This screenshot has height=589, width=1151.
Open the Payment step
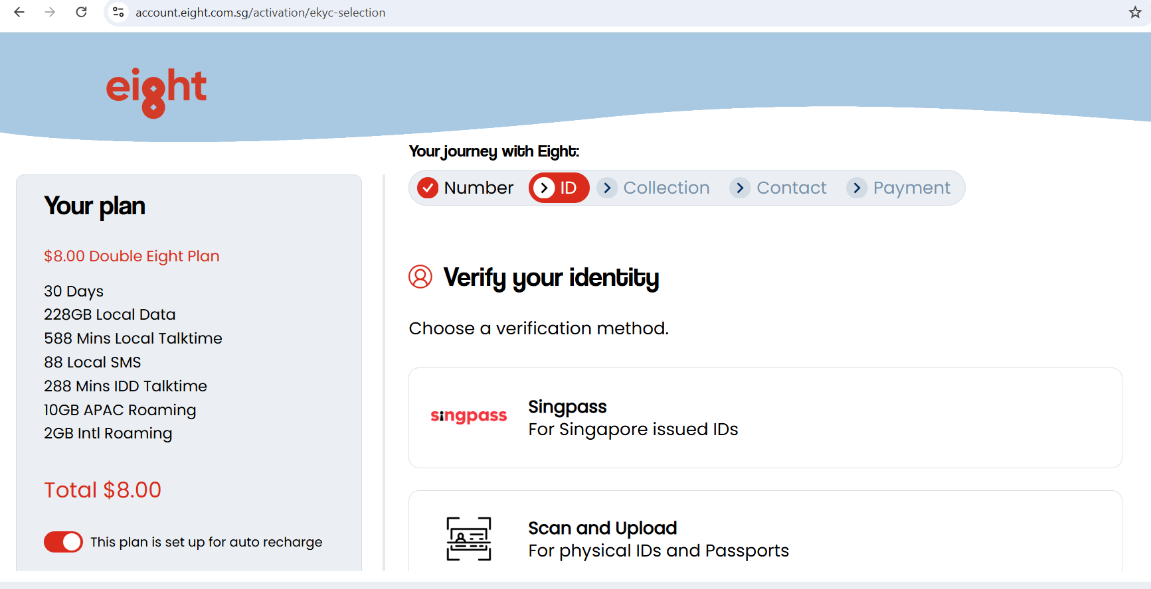pos(899,188)
